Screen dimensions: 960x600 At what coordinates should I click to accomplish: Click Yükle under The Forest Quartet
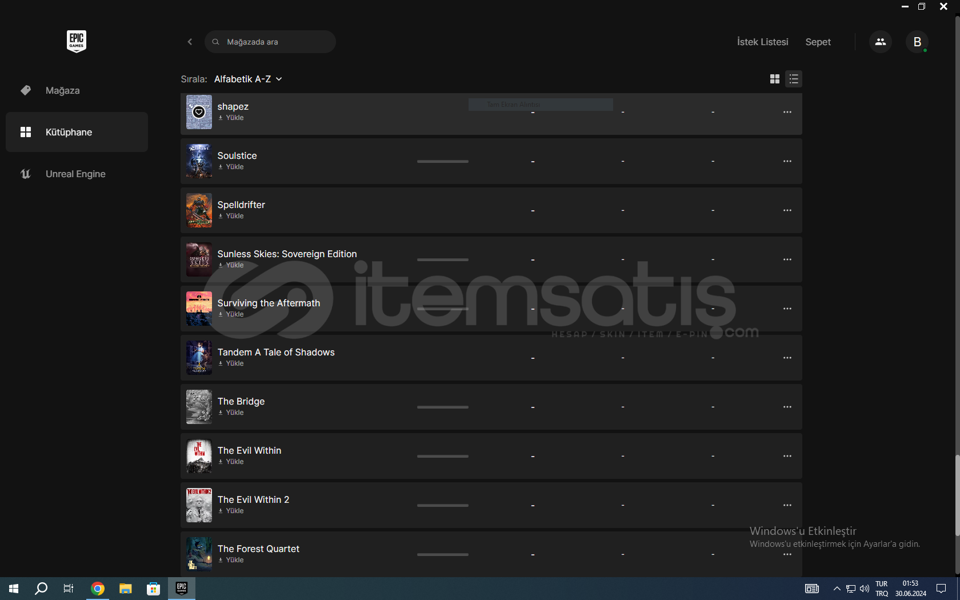(x=231, y=560)
